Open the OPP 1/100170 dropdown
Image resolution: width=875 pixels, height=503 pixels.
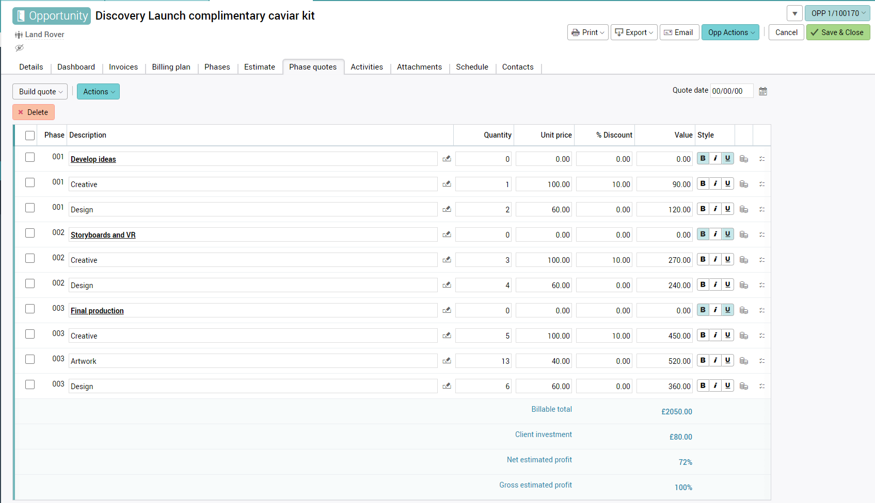(837, 13)
